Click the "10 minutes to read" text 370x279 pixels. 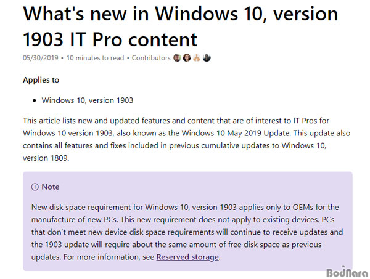click(x=95, y=58)
